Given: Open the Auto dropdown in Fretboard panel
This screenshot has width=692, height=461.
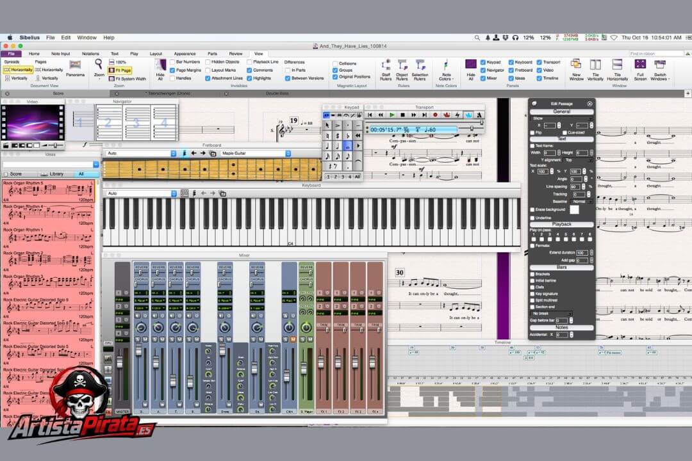Looking at the screenshot, I should click(141, 154).
